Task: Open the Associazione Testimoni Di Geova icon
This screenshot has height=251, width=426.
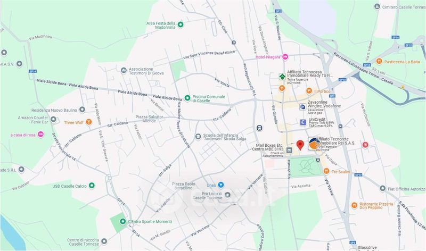Action: pyautogui.click(x=124, y=71)
